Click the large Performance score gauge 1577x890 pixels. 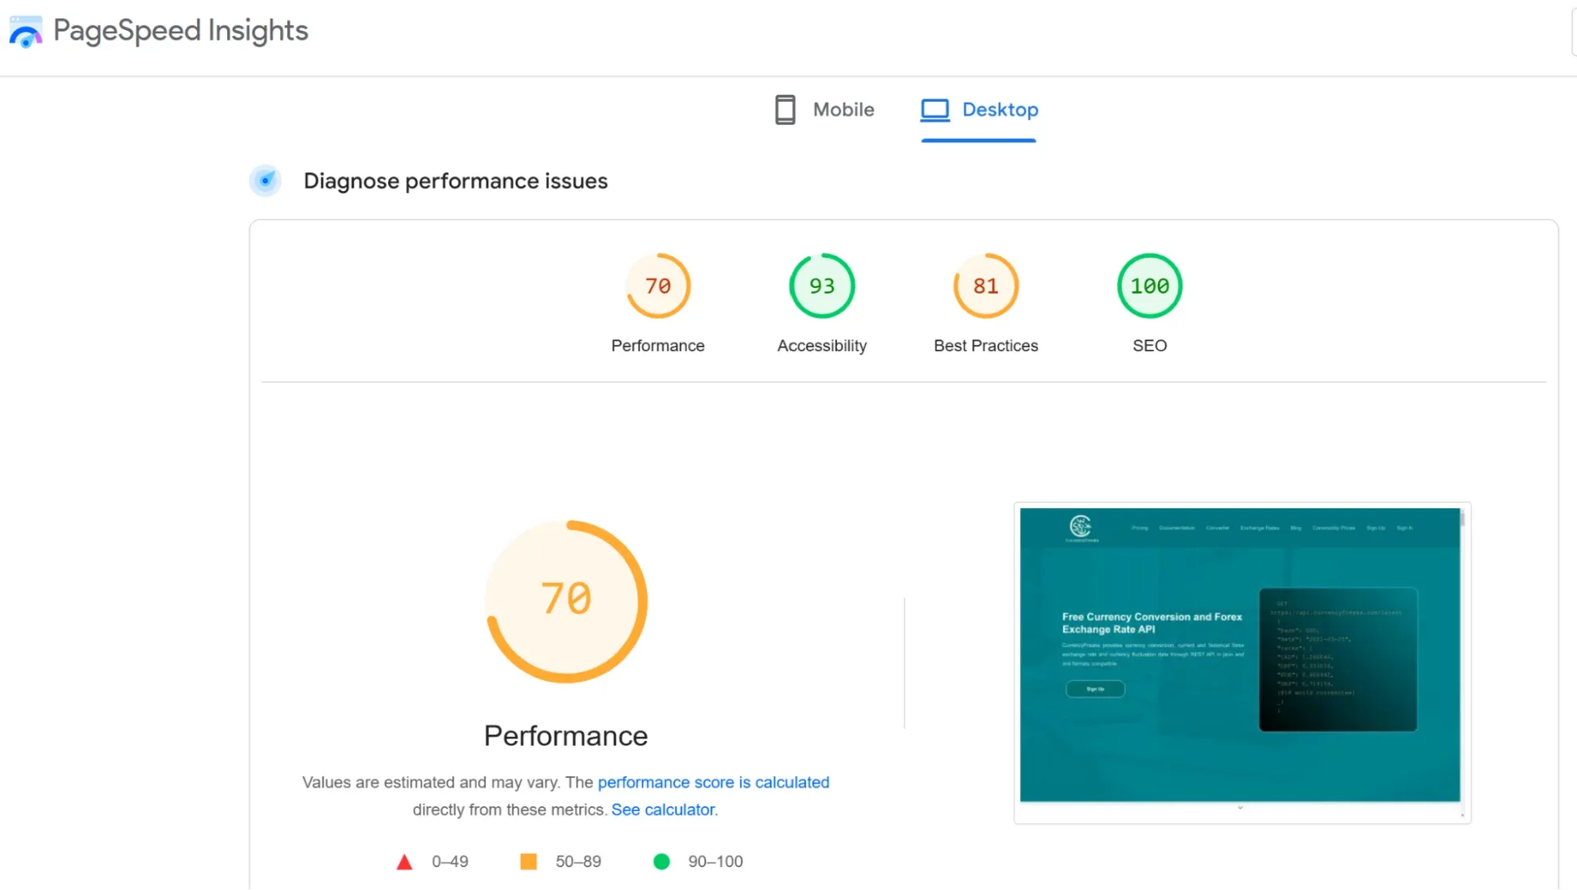(566, 603)
